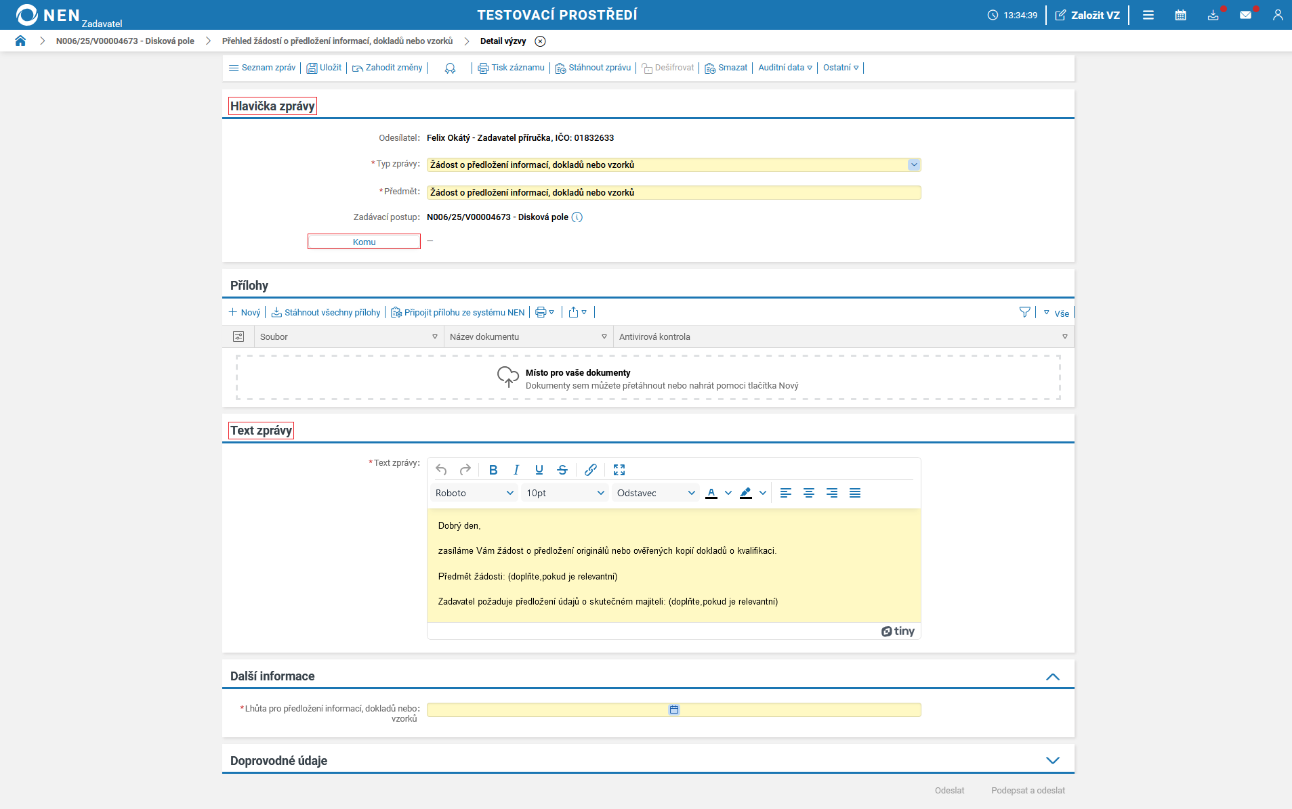1292x809 pixels.
Task: Click the undo arrow in editor
Action: pos(441,470)
